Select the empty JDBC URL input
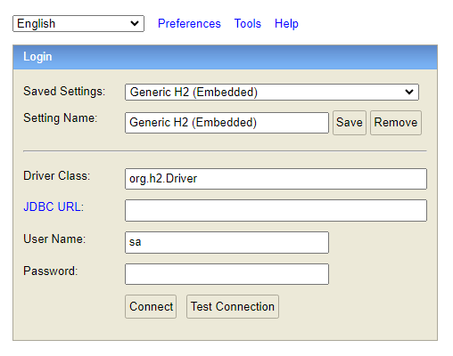 pyautogui.click(x=276, y=210)
